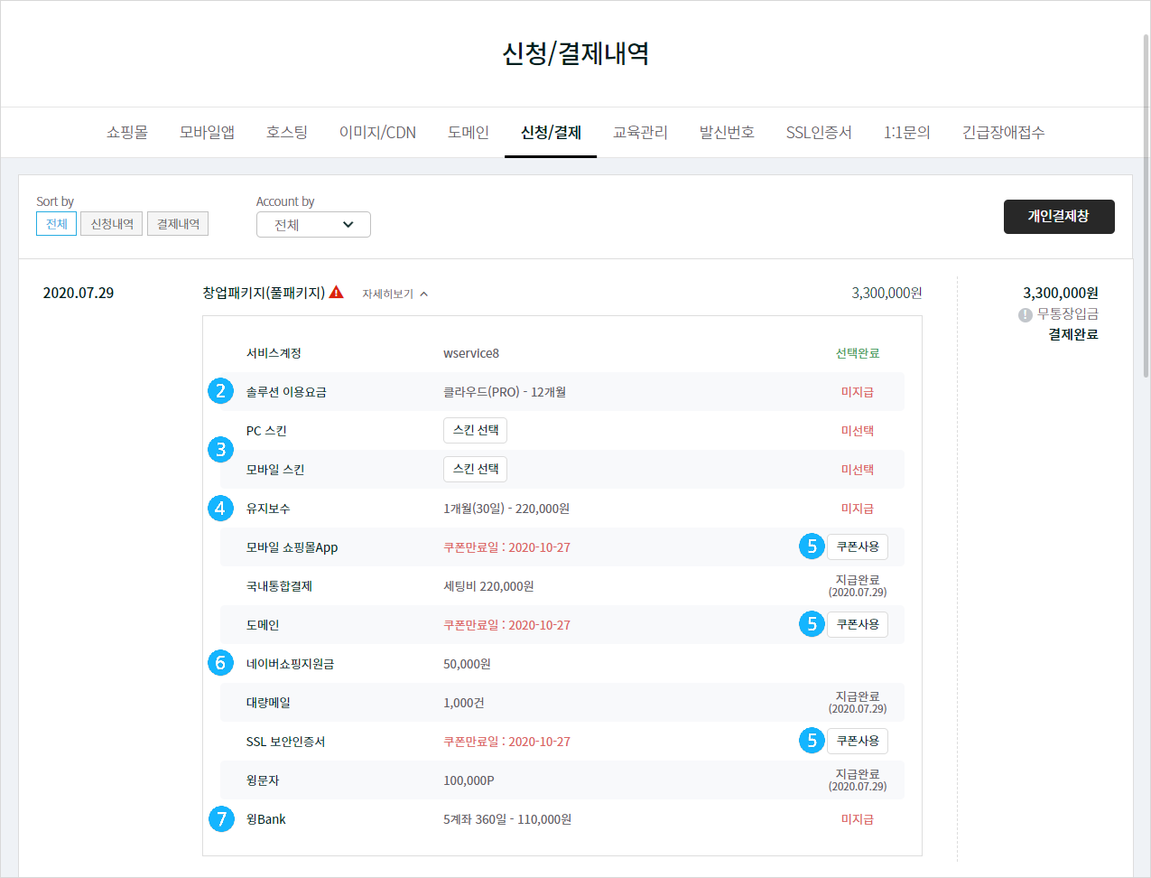Click the 1,000건 value for 대량메일

click(464, 703)
